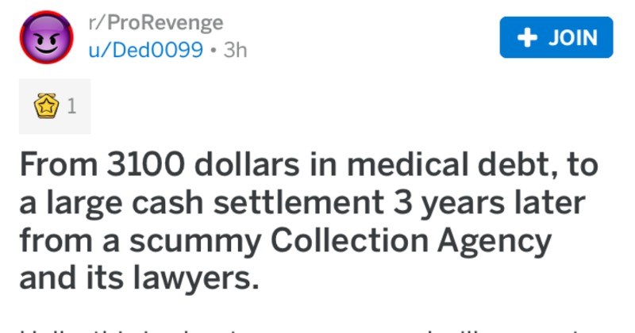Open user profile u/Ded0099
635x333 pixels.
click(x=146, y=49)
